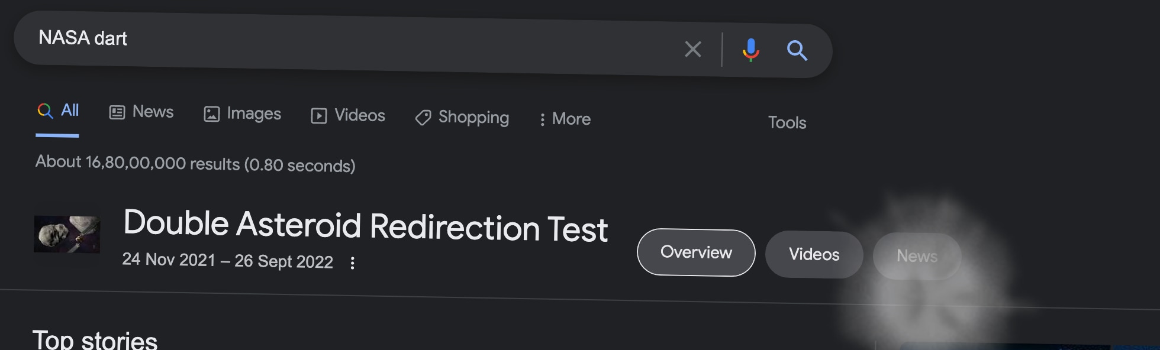
Task: Open the three-dot menu beside the mission dates
Action: (x=352, y=263)
